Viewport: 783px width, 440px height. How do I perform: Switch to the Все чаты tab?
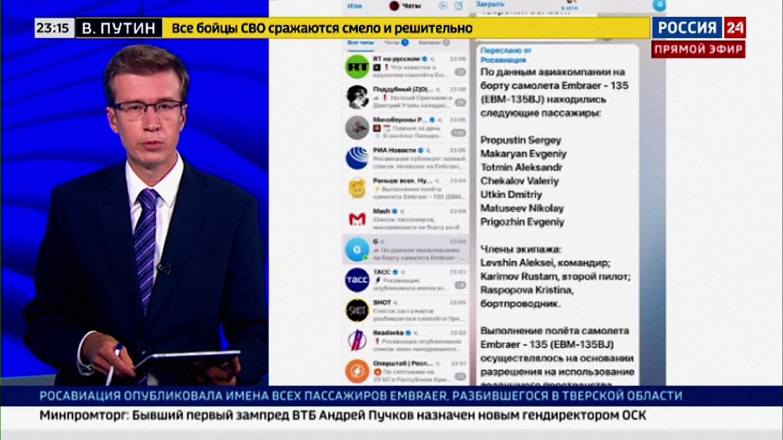tap(360, 43)
